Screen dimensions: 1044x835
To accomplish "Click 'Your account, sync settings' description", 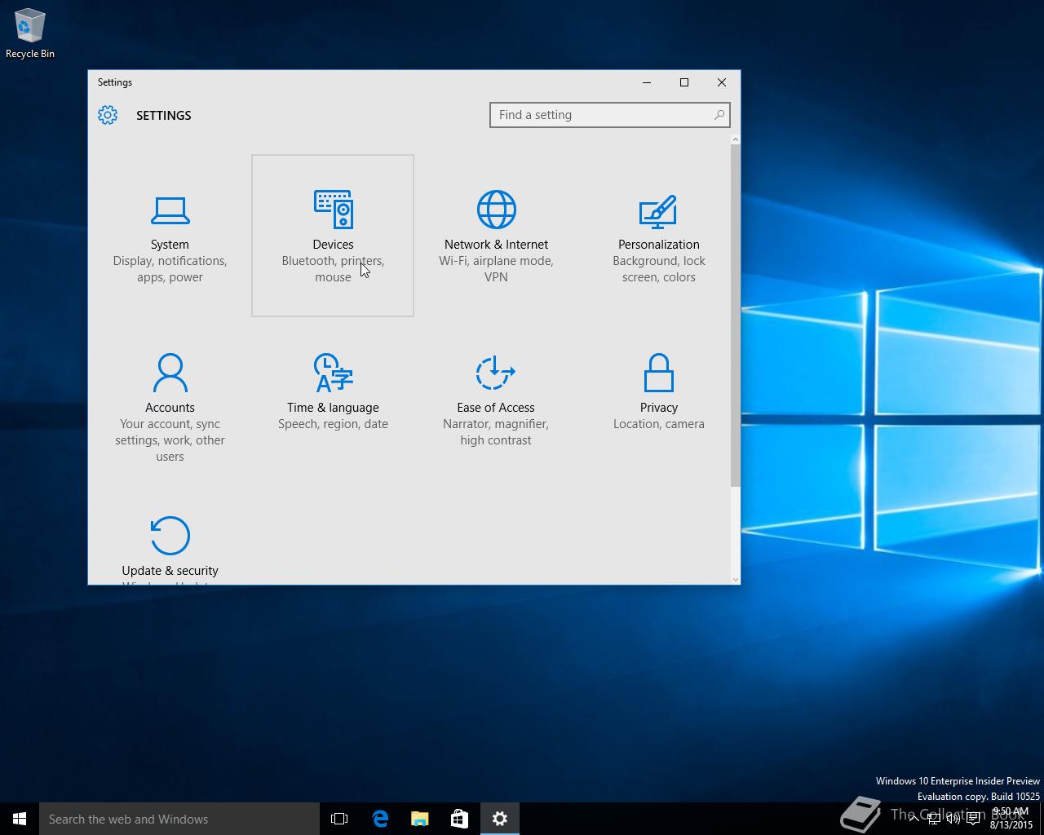I will (170, 440).
